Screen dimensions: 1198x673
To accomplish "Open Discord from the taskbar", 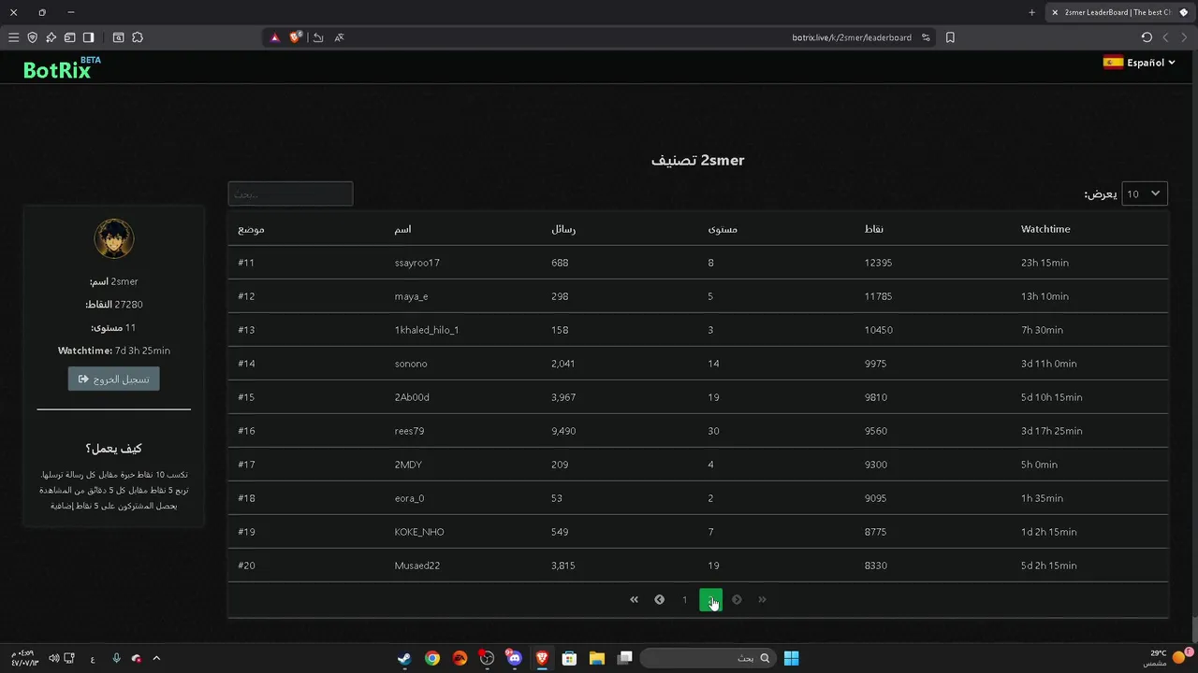I will click(x=514, y=658).
